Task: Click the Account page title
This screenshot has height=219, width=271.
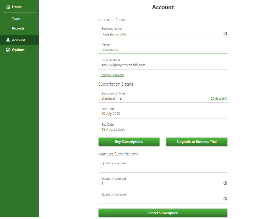Action: coord(163,7)
